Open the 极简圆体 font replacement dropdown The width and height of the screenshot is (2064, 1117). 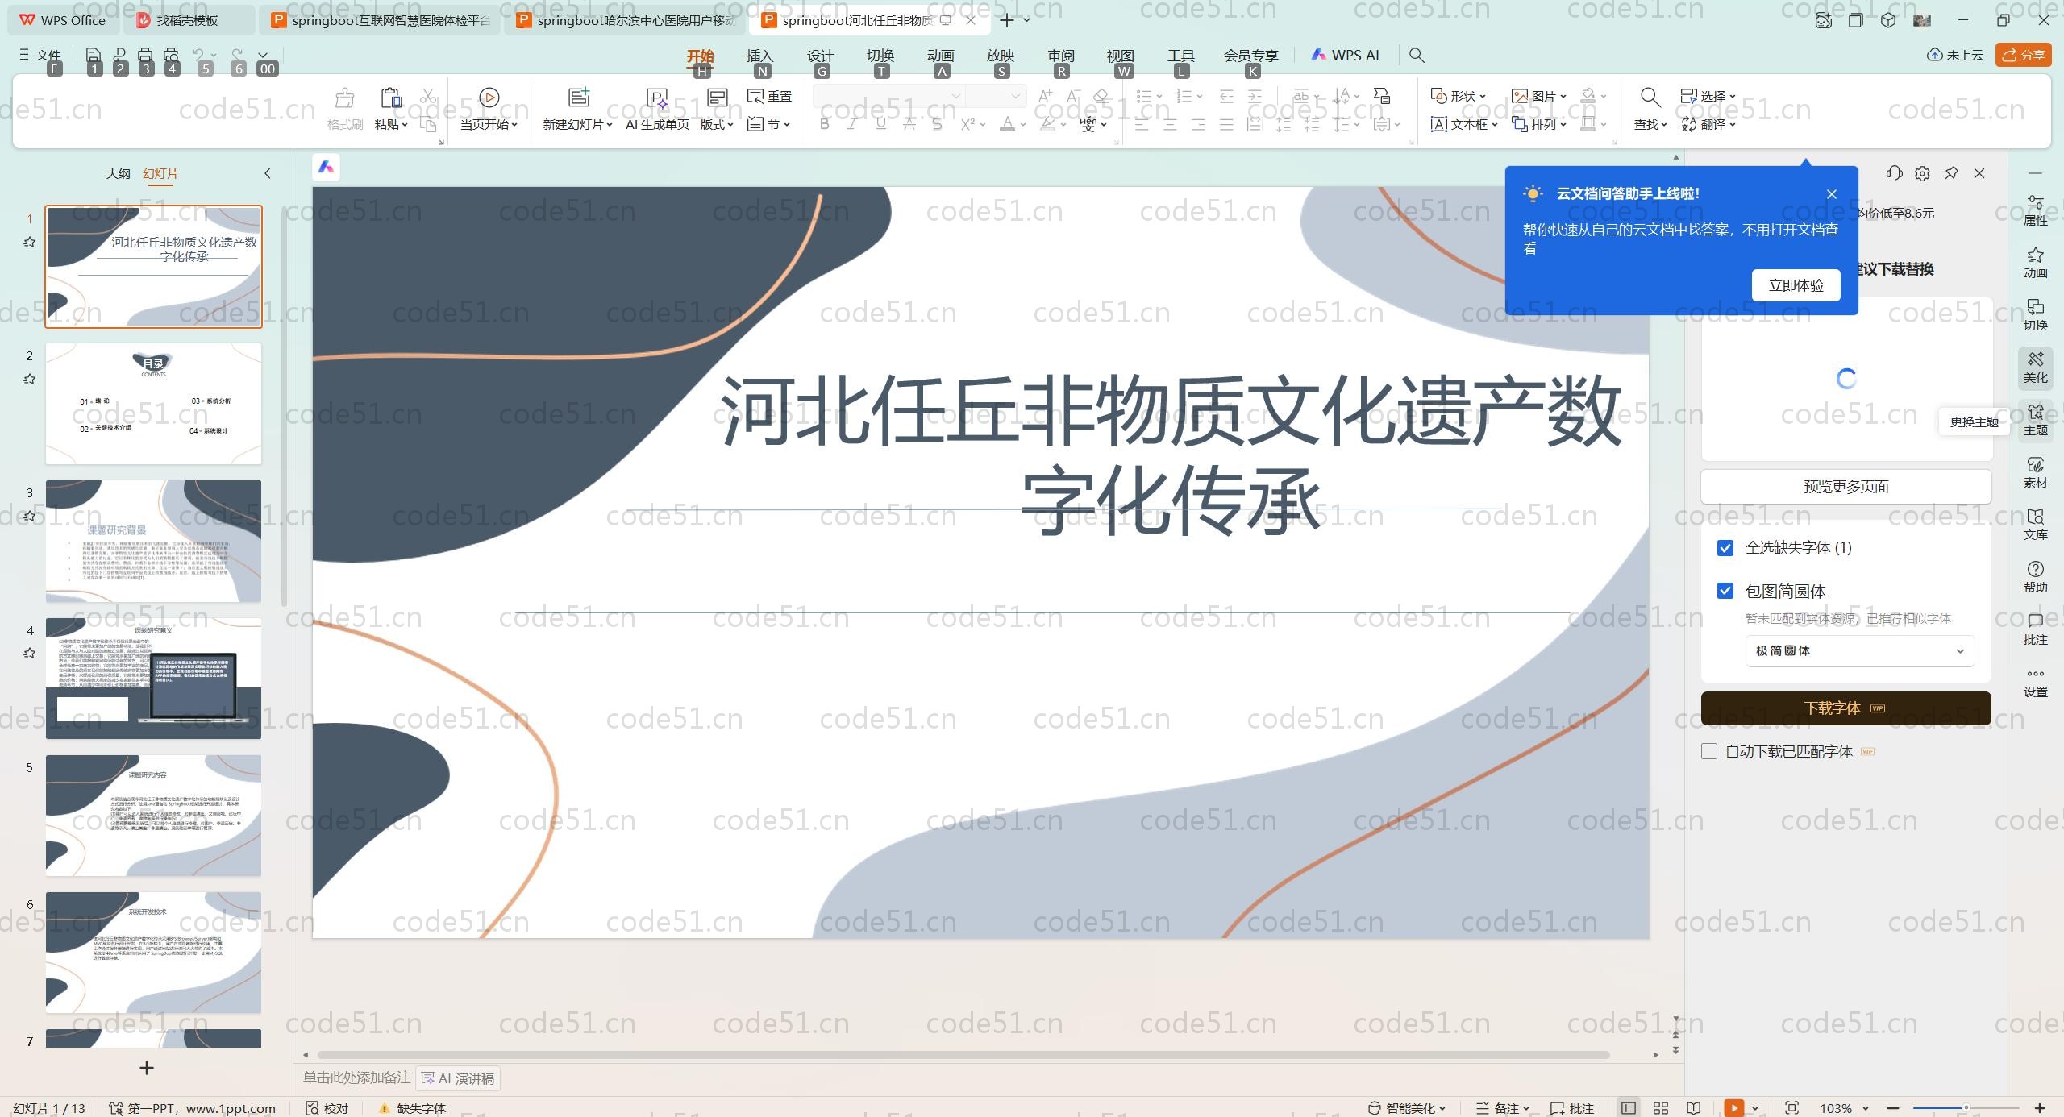click(x=1859, y=651)
